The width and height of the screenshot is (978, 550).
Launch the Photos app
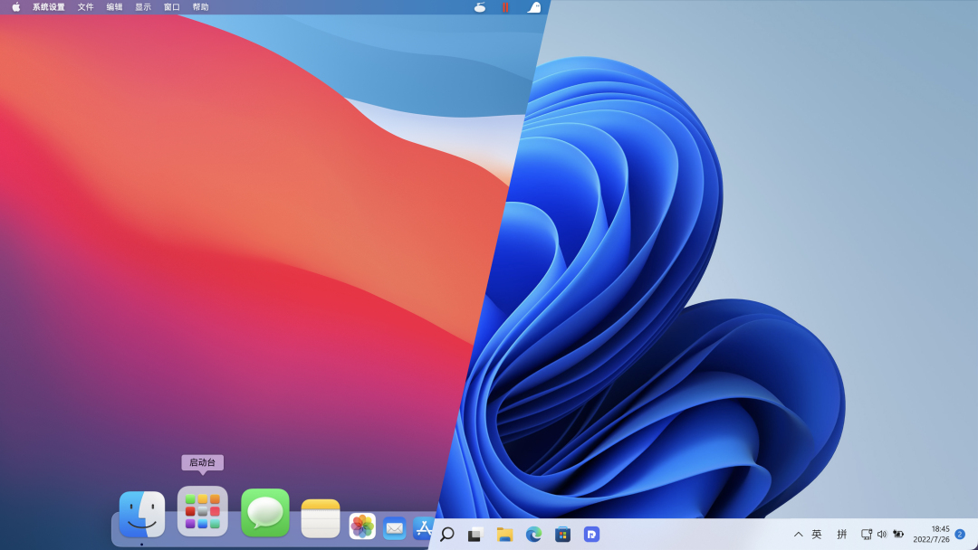361,524
